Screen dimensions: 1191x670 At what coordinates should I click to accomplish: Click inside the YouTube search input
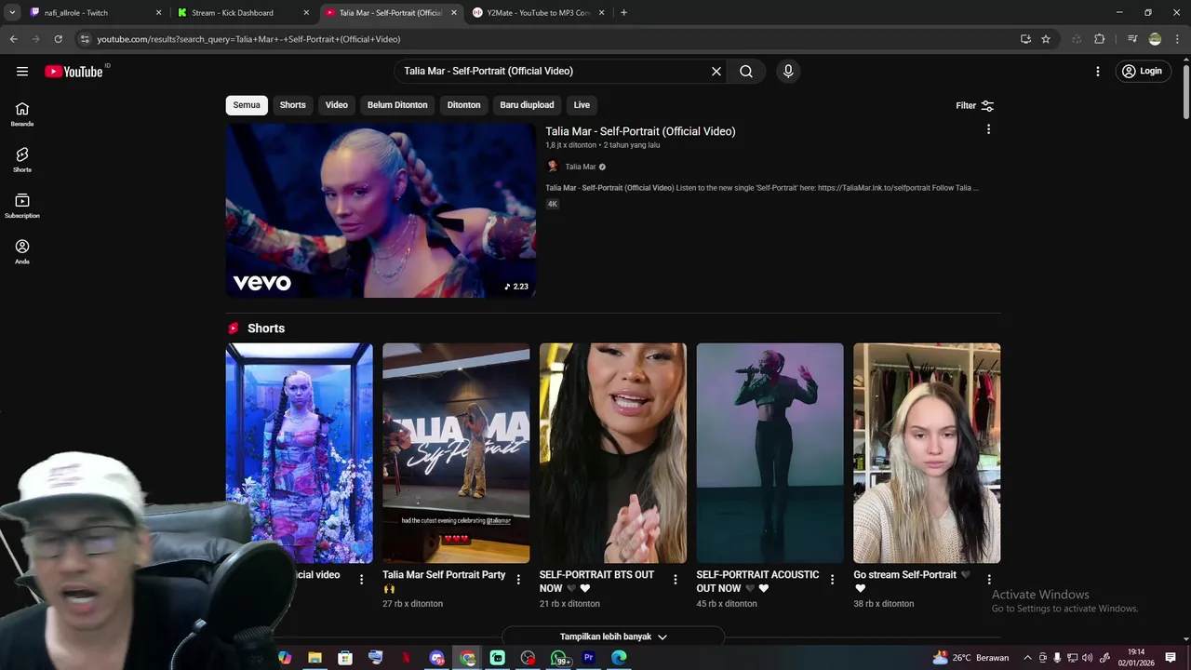click(554, 71)
